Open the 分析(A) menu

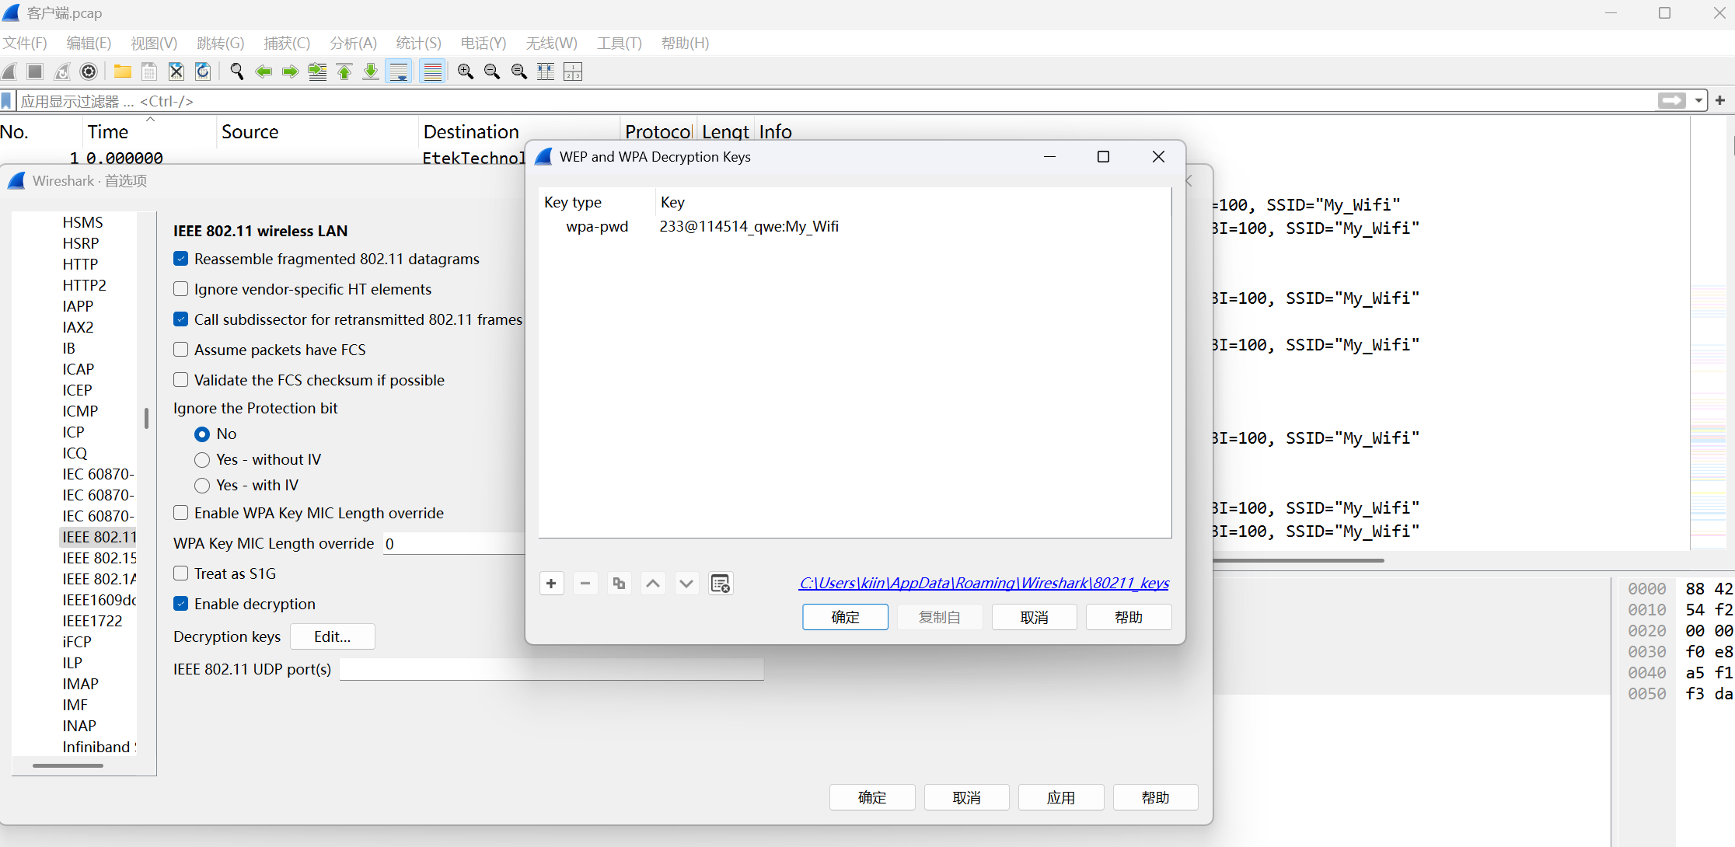coord(353,44)
